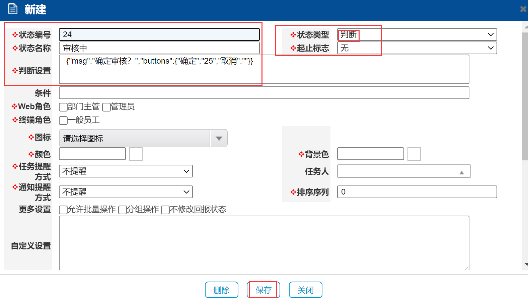528x301 pixels.
Task: Open the 背景色 color swatch
Action: [x=414, y=154]
